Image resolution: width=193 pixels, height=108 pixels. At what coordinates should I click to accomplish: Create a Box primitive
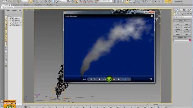click(x=178, y=25)
